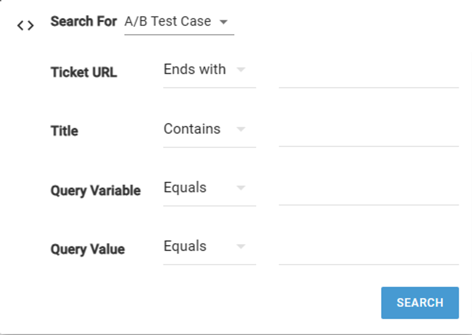Click the Search For dropdown arrow
Viewport: 472px width, 335px height.
(x=223, y=22)
